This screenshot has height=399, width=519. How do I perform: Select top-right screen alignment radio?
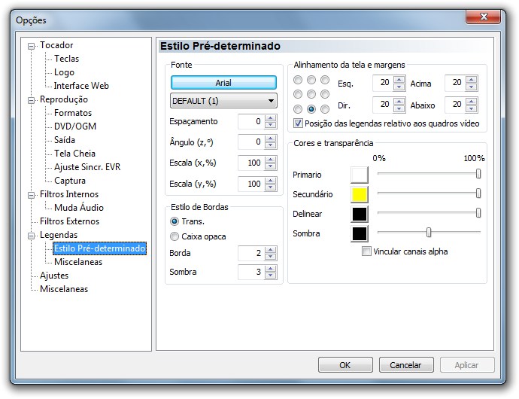coord(325,80)
